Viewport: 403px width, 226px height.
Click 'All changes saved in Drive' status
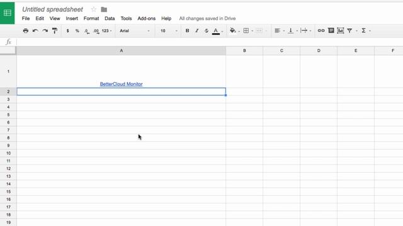click(x=207, y=18)
